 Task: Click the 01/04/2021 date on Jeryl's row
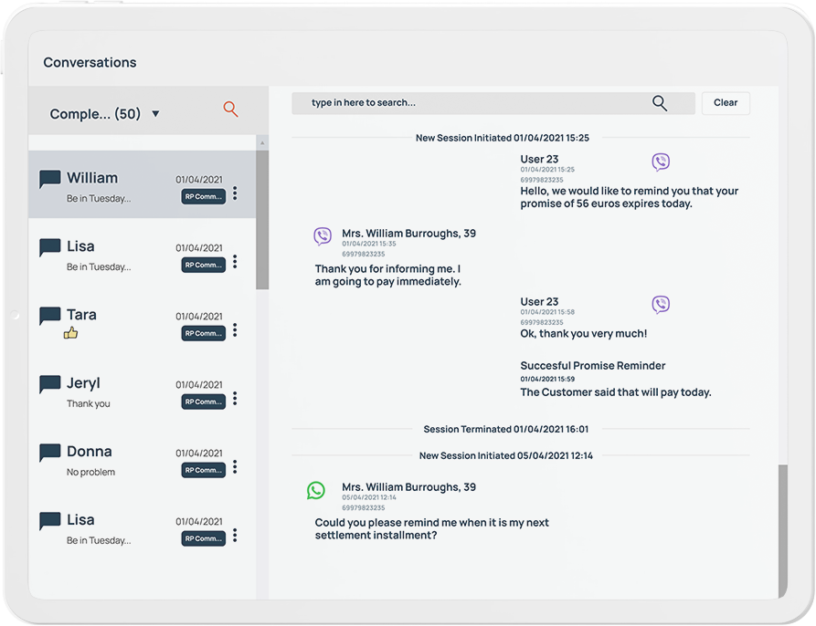click(199, 384)
